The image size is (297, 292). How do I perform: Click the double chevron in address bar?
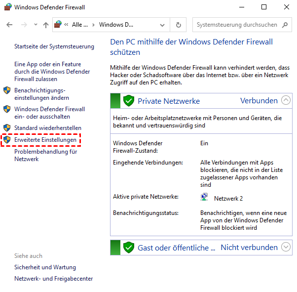(66, 25)
